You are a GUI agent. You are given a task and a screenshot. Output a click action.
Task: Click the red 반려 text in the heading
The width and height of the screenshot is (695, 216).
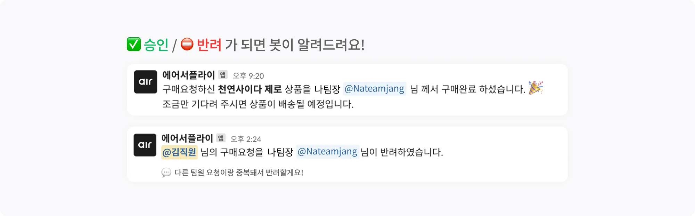click(209, 45)
